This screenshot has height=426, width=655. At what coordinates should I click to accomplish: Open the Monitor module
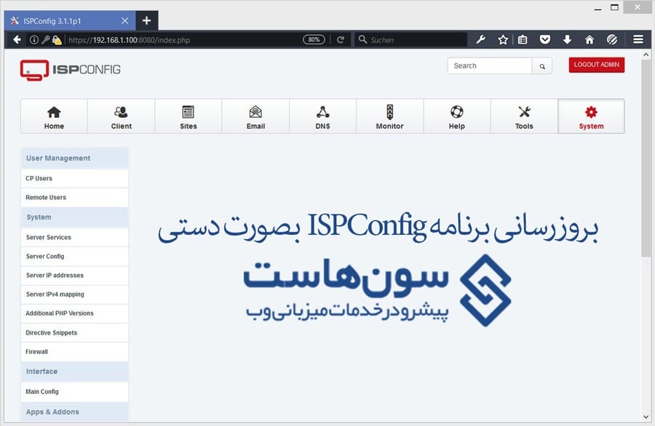pyautogui.click(x=390, y=116)
